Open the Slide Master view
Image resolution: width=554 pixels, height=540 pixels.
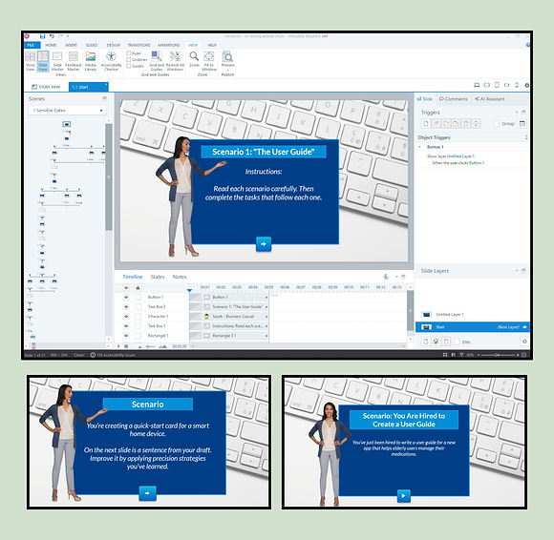[x=57, y=61]
